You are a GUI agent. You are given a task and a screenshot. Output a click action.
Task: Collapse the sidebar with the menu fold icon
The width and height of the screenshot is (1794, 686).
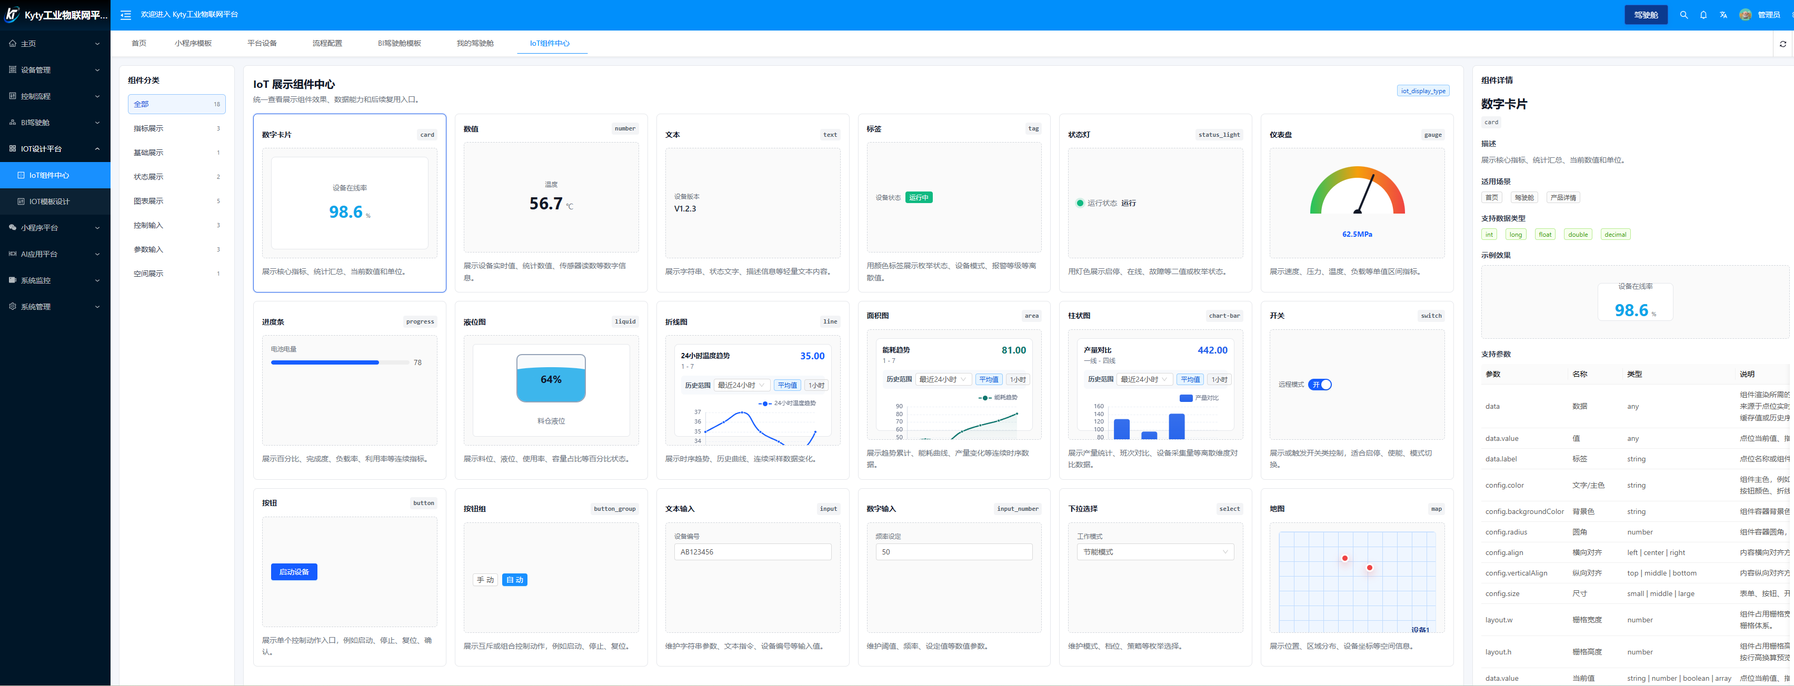[x=125, y=15]
